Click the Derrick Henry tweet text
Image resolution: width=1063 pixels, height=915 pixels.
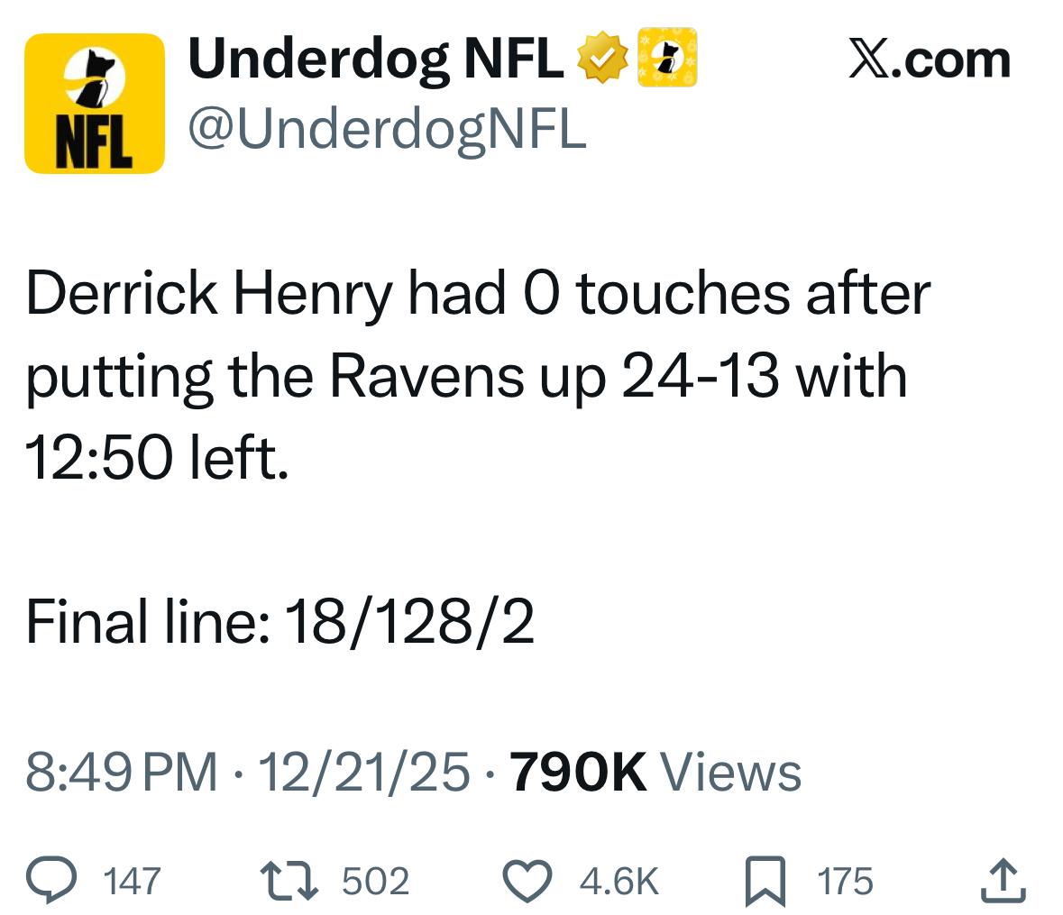pyautogui.click(x=469, y=376)
